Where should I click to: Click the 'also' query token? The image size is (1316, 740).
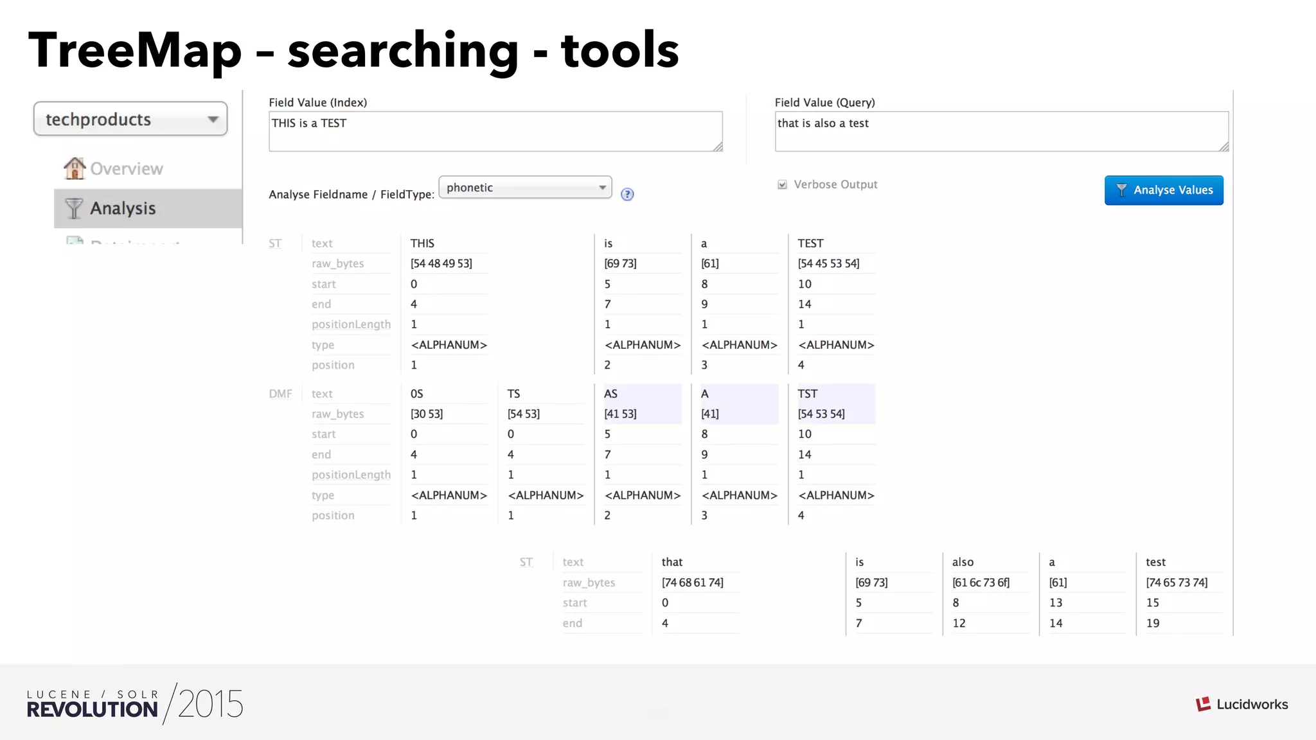click(x=963, y=562)
